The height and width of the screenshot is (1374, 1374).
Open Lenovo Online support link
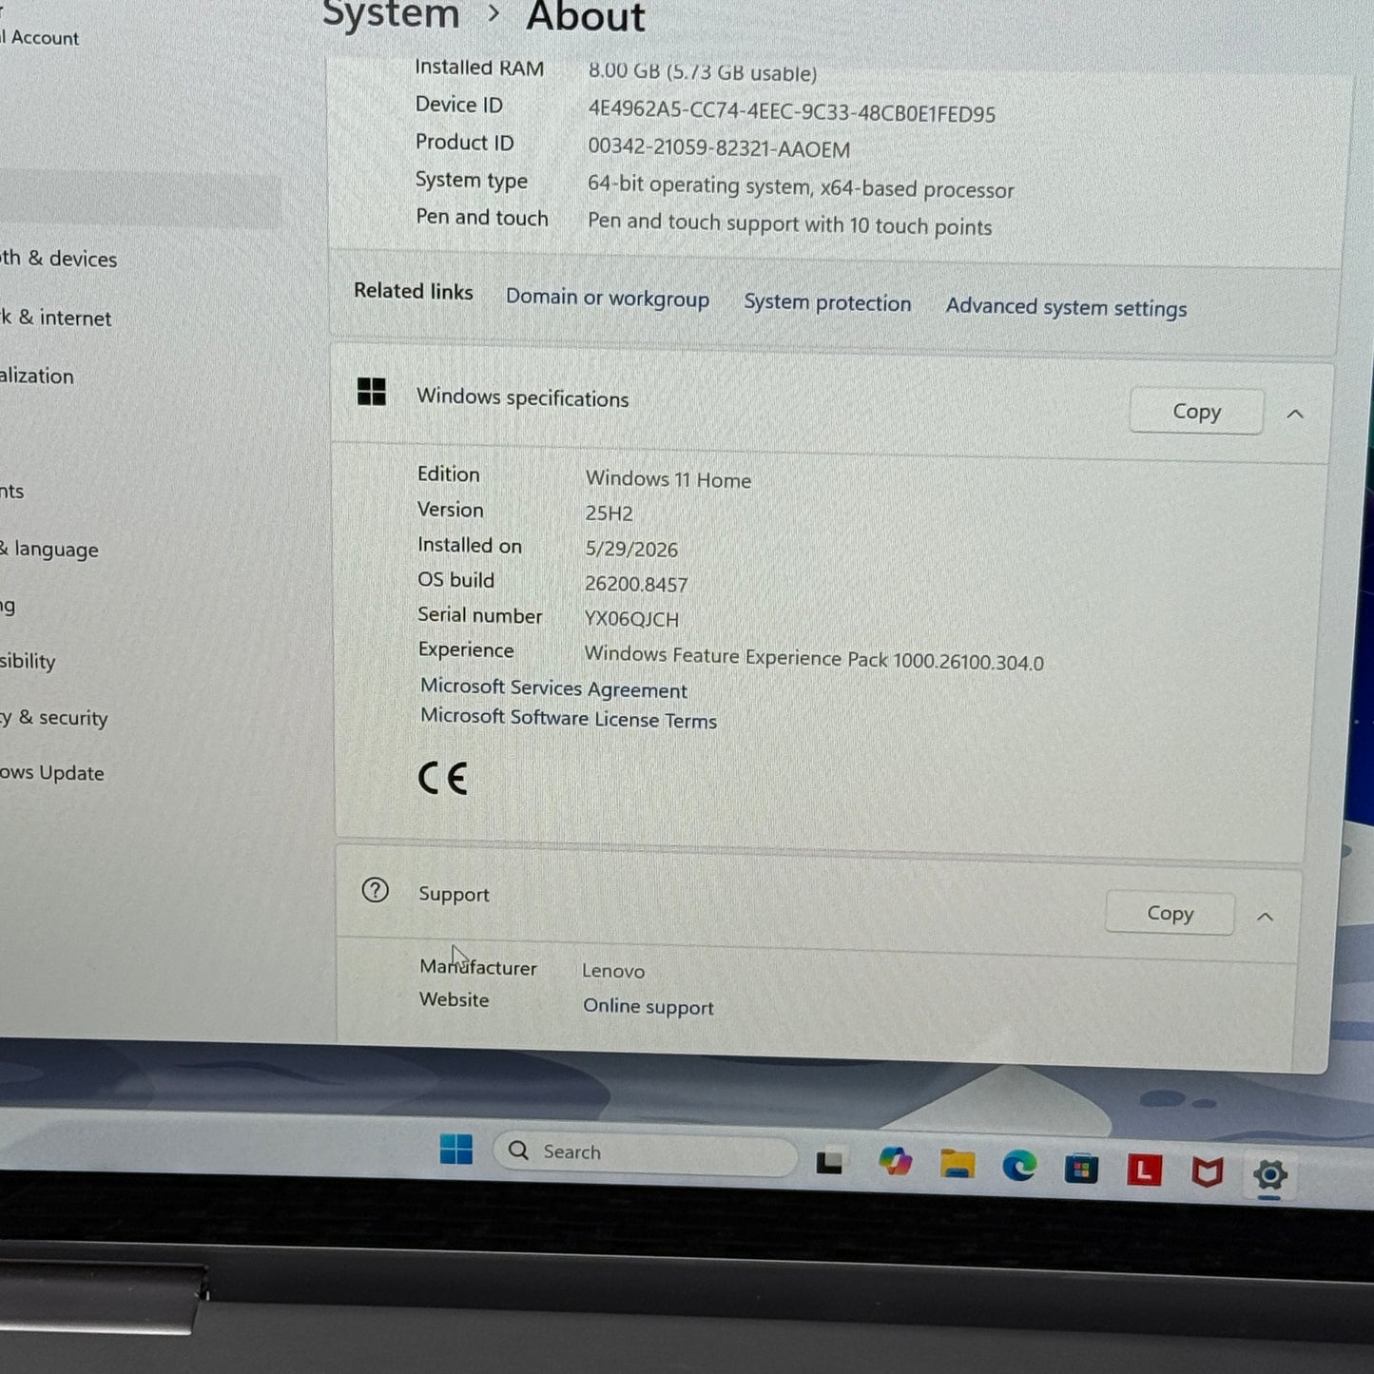pos(648,1006)
